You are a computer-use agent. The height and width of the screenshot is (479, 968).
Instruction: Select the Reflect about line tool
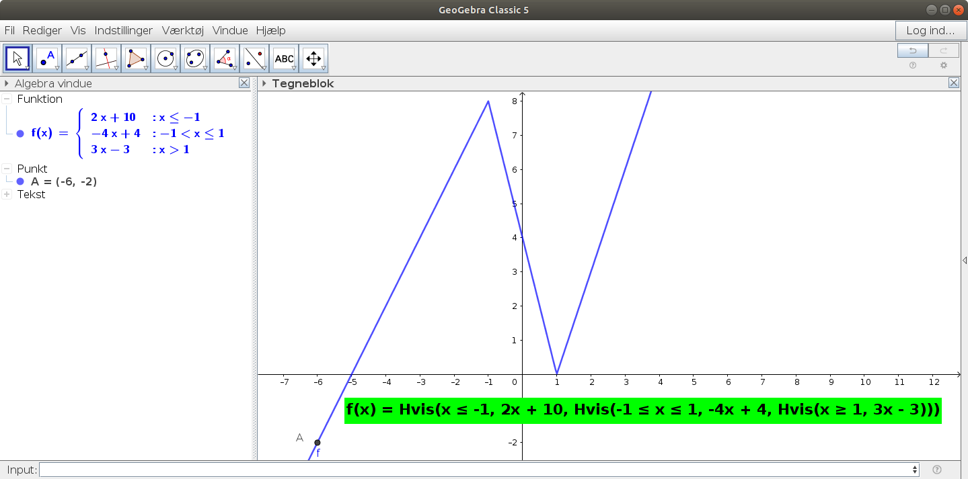pos(254,58)
